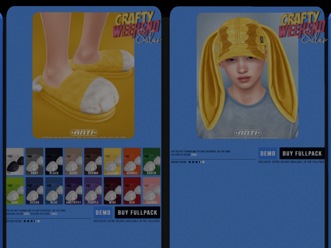Viewport: 331px width, 248px height.
Task: Click the ANTI logo on hat image
Action: coord(248,133)
